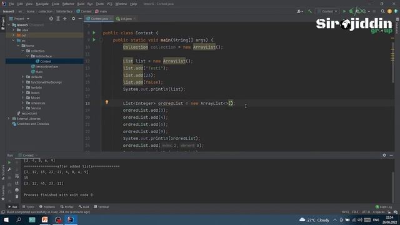Switch to Contest.java editor tab
Screen dimensions: 400x225
pyautogui.click(x=99, y=19)
